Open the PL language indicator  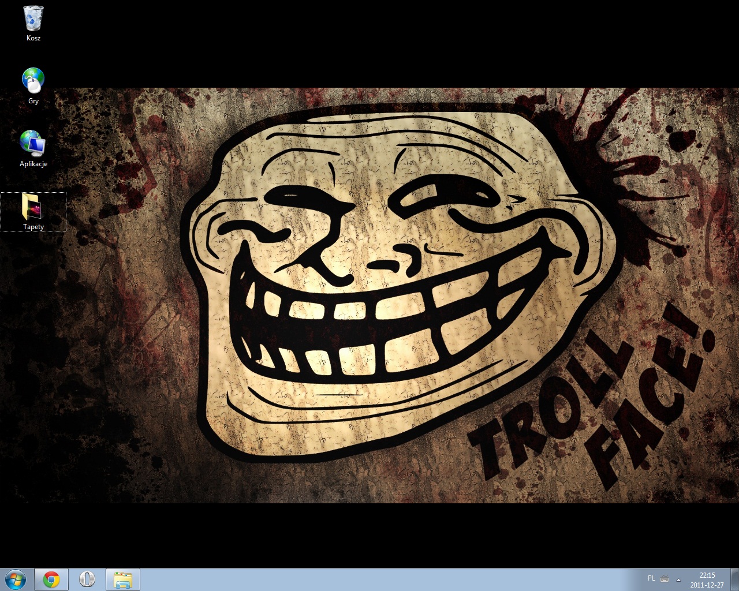pos(651,578)
